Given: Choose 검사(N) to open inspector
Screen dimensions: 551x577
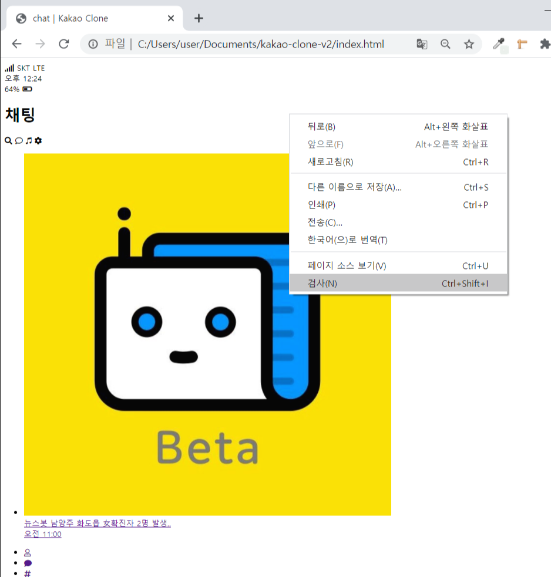Looking at the screenshot, I should pyautogui.click(x=398, y=284).
